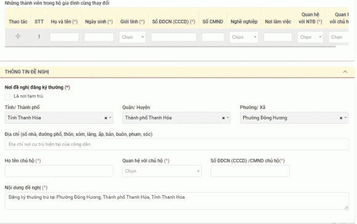Open the Nghề nghiệp dropdown in the table
Viewport: 357px width, 224px height.
pos(244,37)
